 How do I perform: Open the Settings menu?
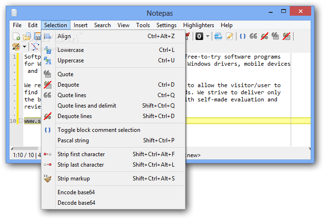click(167, 25)
